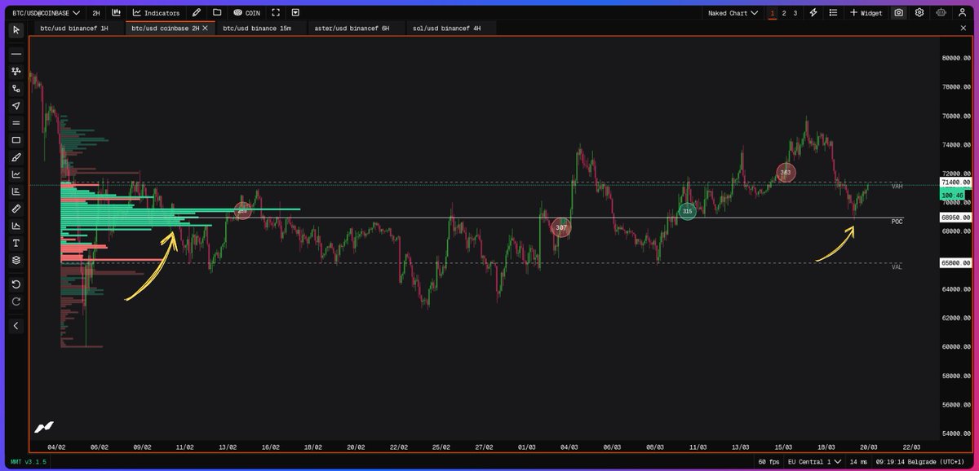Select the ruler measure tool

(x=16, y=209)
